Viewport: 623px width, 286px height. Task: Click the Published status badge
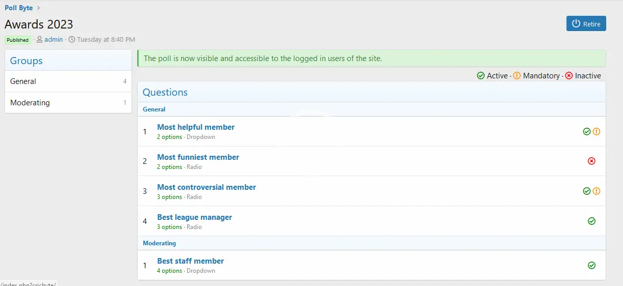18,40
